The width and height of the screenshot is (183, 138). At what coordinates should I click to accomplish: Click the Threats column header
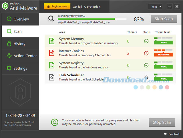tap(132, 32)
